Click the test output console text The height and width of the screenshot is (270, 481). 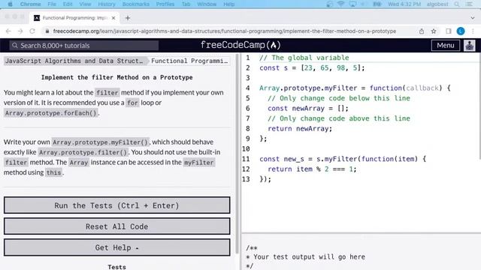click(x=306, y=256)
